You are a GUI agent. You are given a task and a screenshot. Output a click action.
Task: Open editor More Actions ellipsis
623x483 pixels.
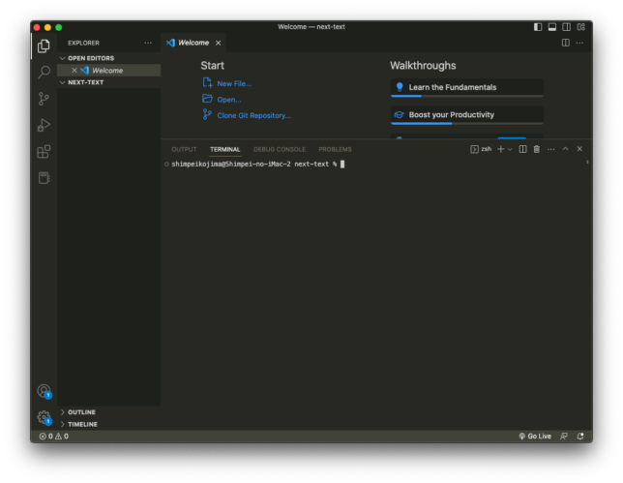pos(579,43)
